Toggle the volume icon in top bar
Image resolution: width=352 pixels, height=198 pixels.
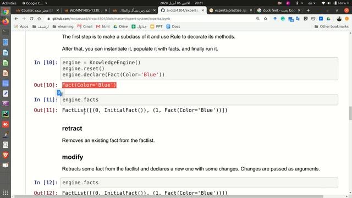[329, 3]
